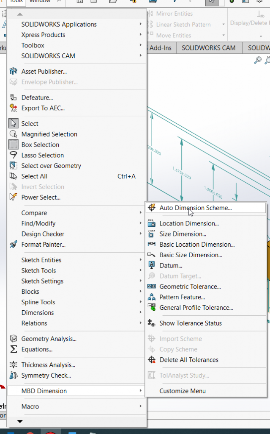Open Equations dialog from menu
This screenshot has height=434, width=270.
coord(37,349)
